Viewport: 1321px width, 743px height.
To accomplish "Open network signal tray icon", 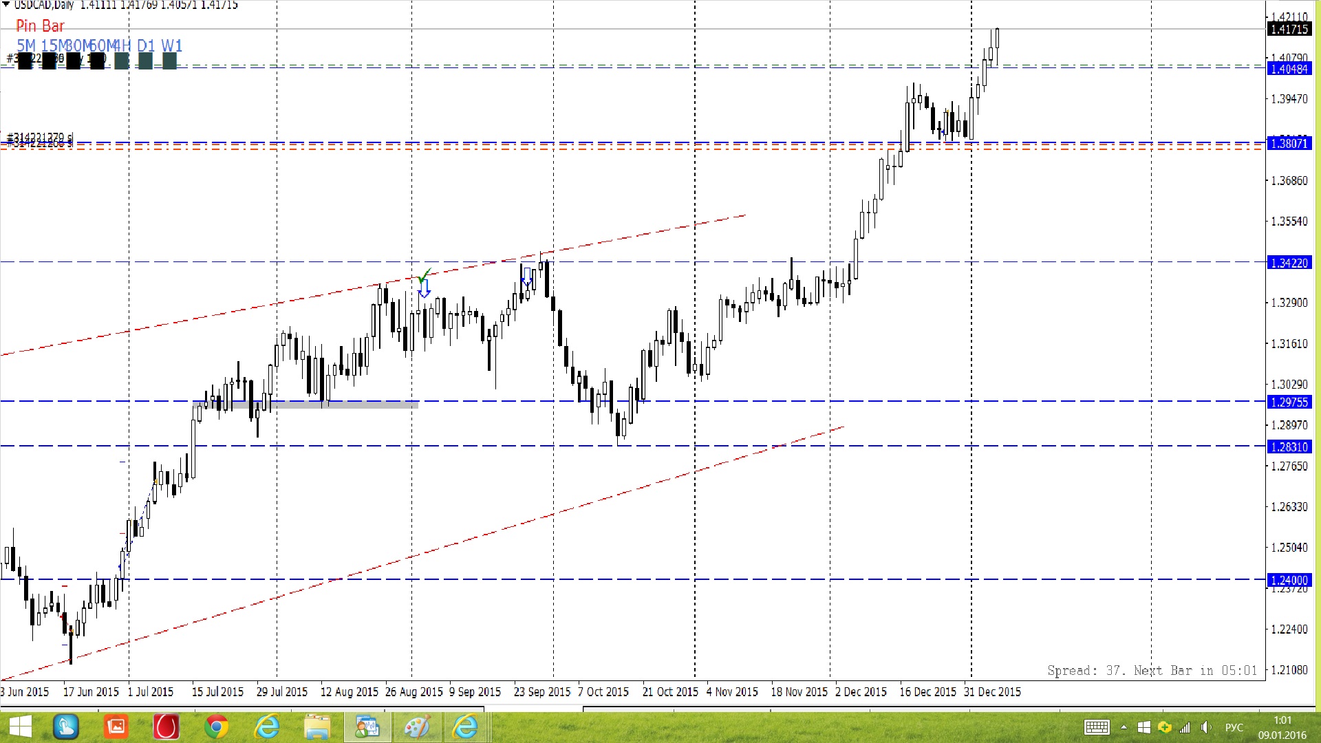I will pyautogui.click(x=1185, y=727).
